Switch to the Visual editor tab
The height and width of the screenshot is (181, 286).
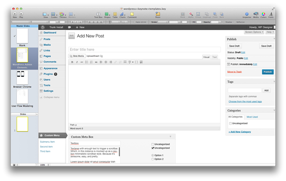click(x=206, y=57)
